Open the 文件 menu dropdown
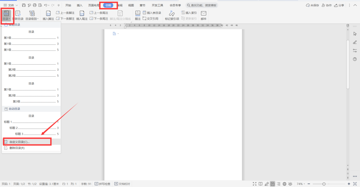Screen dimensions: 360x187 pyautogui.click(x=11, y=5)
